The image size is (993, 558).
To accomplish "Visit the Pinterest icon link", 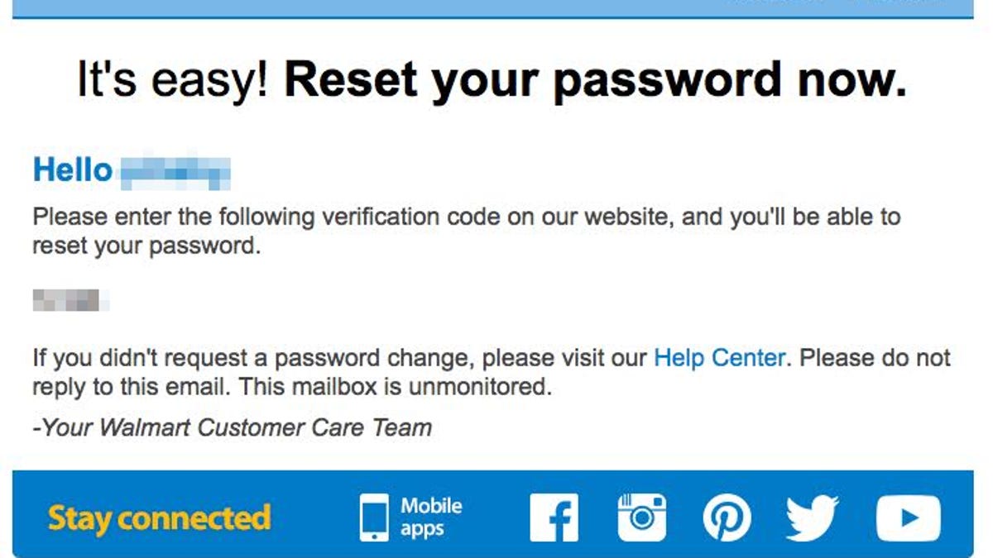I will pos(727,518).
